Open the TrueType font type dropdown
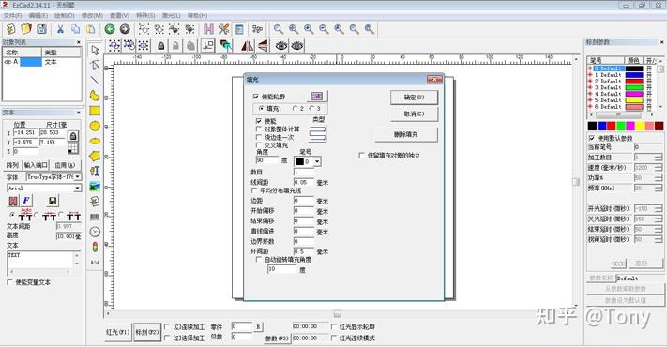 [x=78, y=176]
